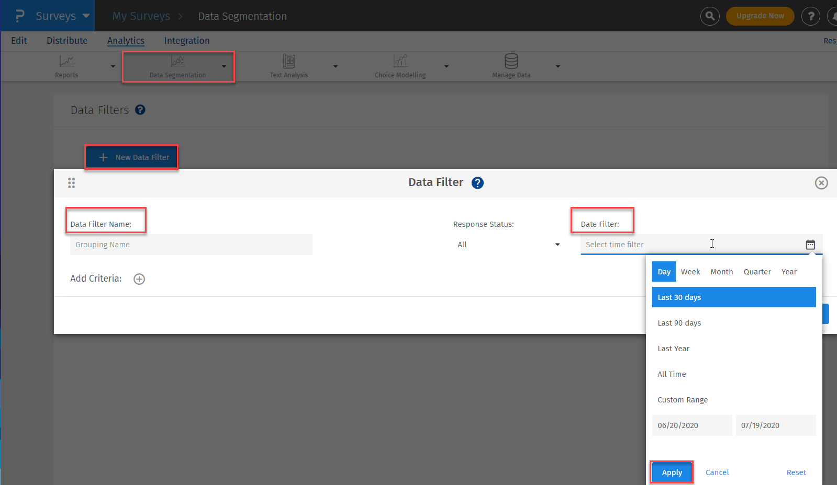Viewport: 837px width, 485px height.
Task: Select the Last 90 days option
Action: pyautogui.click(x=679, y=323)
